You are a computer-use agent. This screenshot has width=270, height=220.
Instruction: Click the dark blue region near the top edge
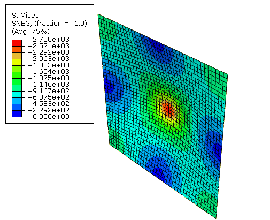(157, 47)
